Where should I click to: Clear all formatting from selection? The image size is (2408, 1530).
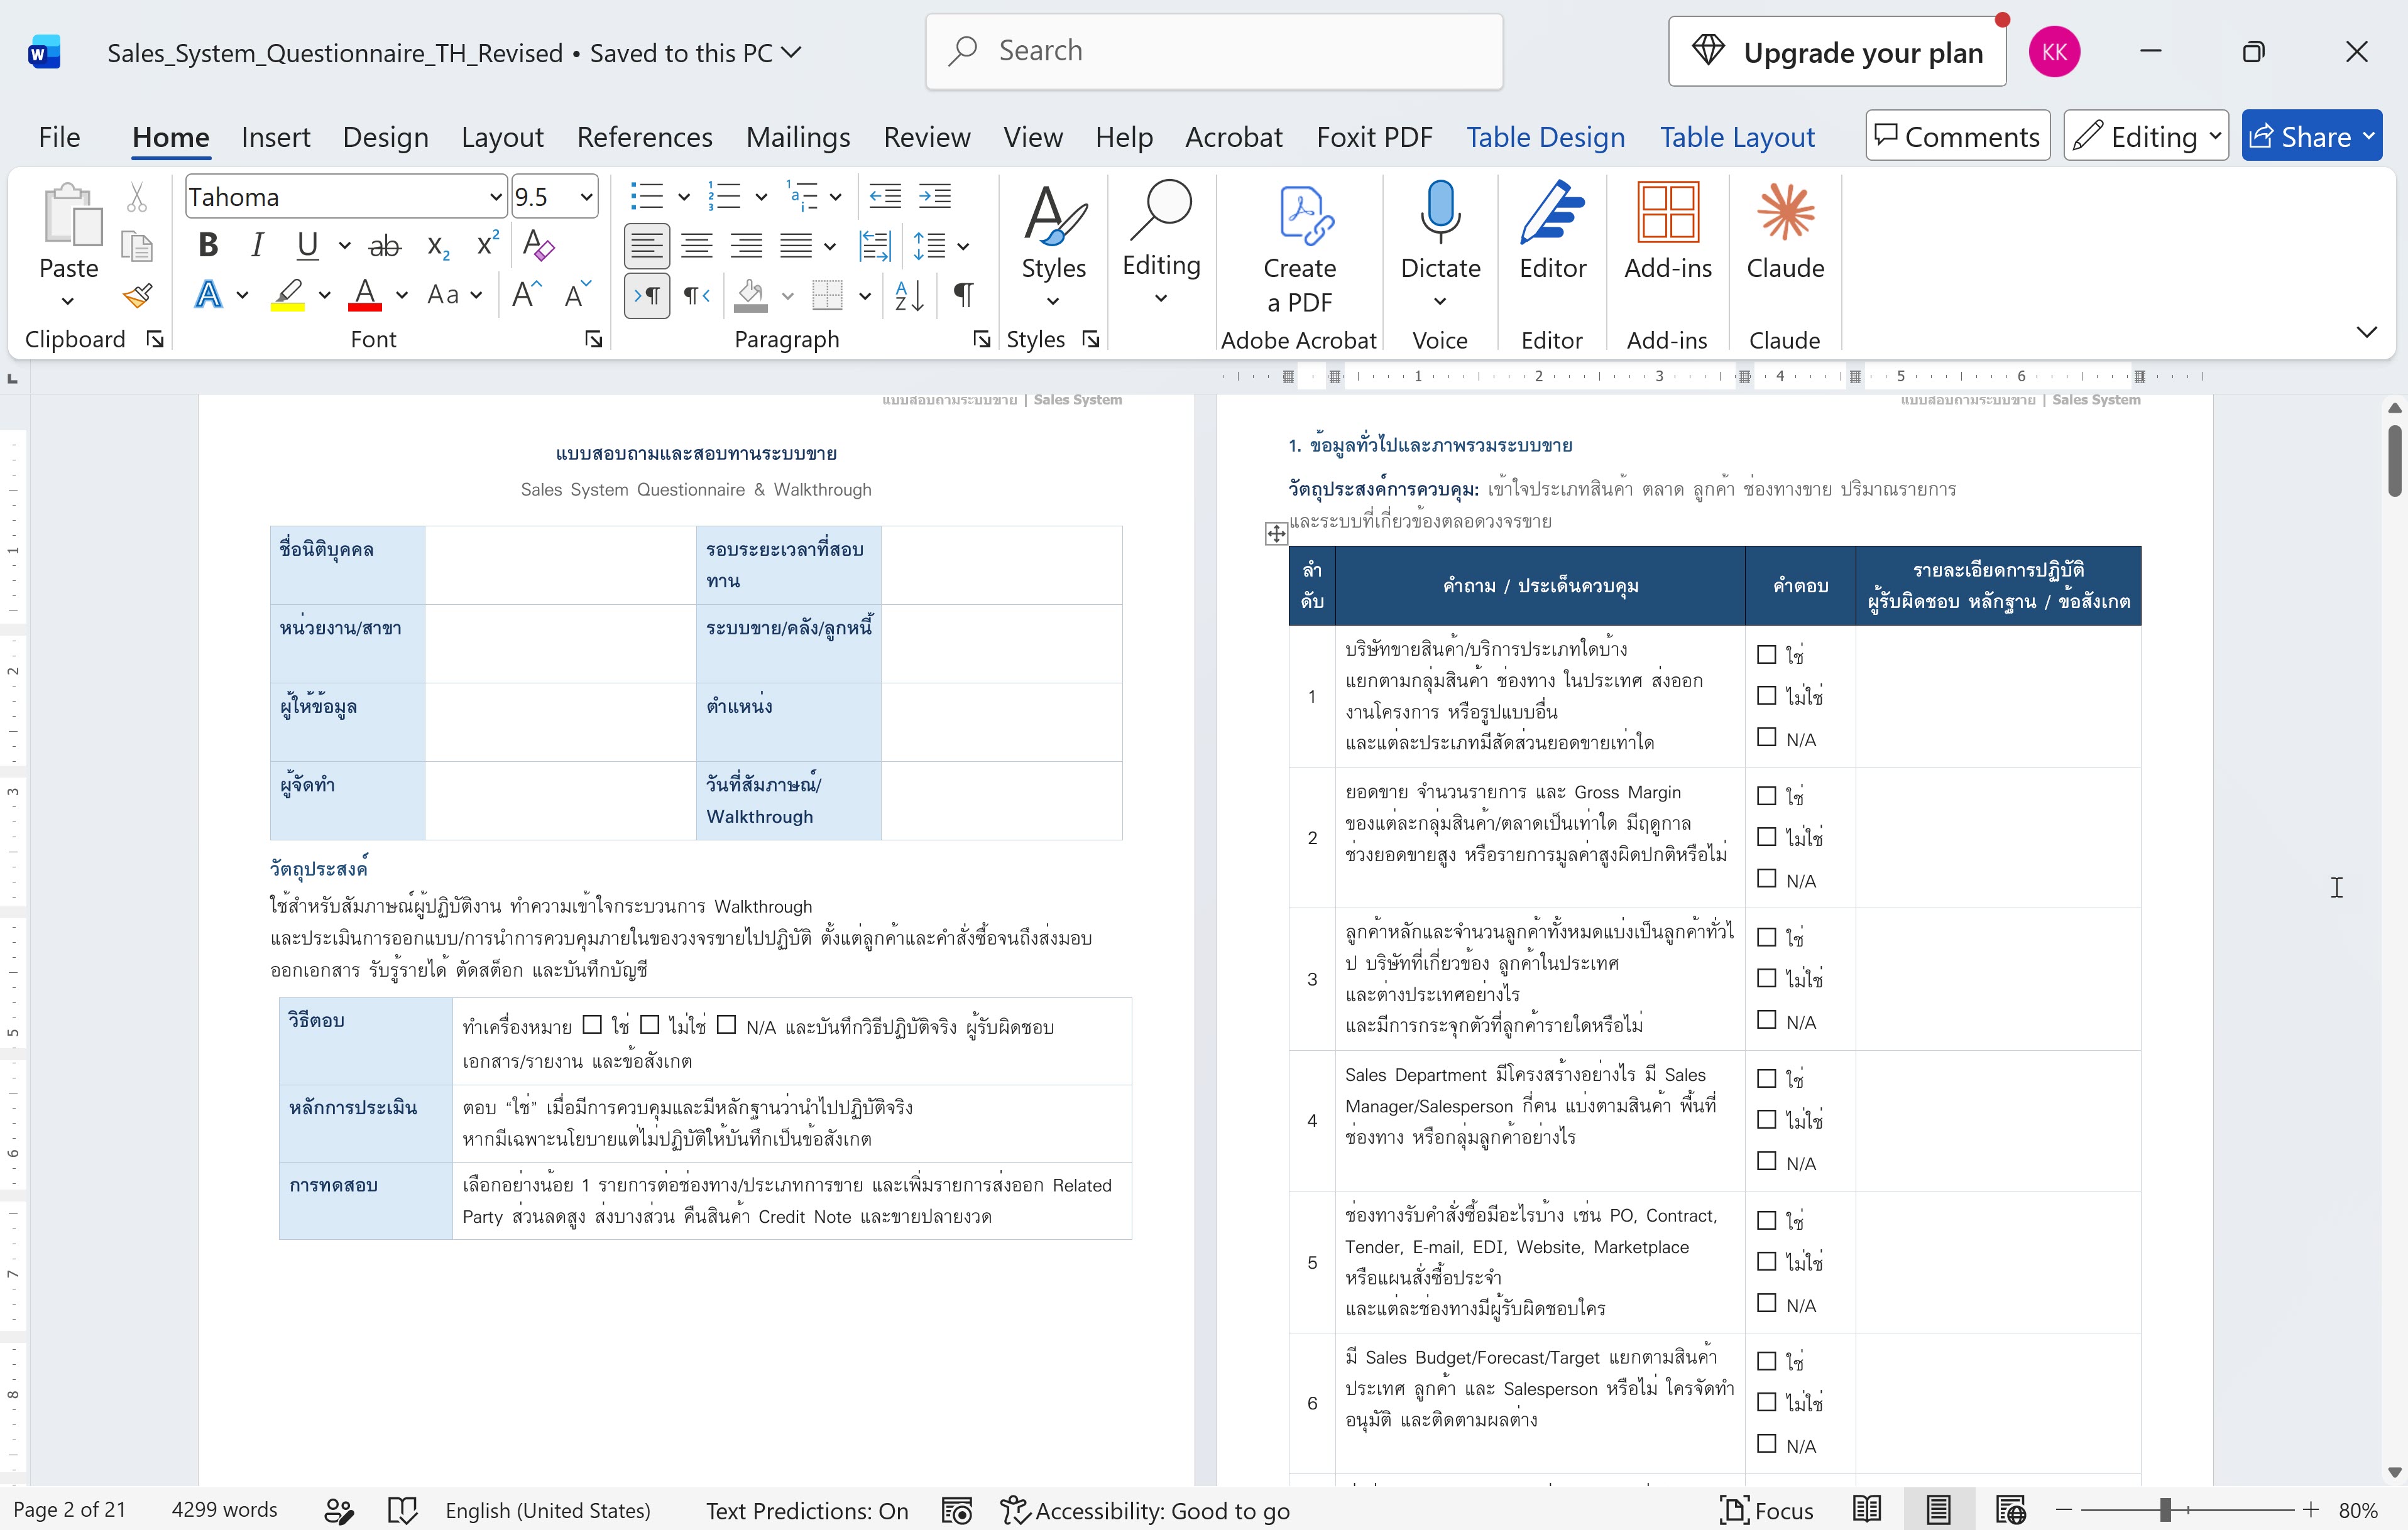(538, 245)
